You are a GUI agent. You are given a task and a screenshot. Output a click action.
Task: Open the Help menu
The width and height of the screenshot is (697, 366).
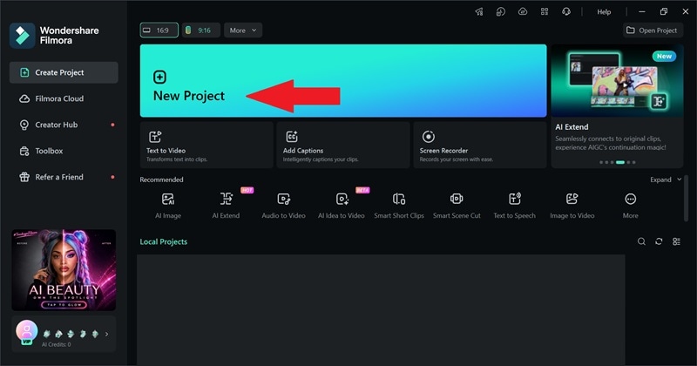point(604,12)
